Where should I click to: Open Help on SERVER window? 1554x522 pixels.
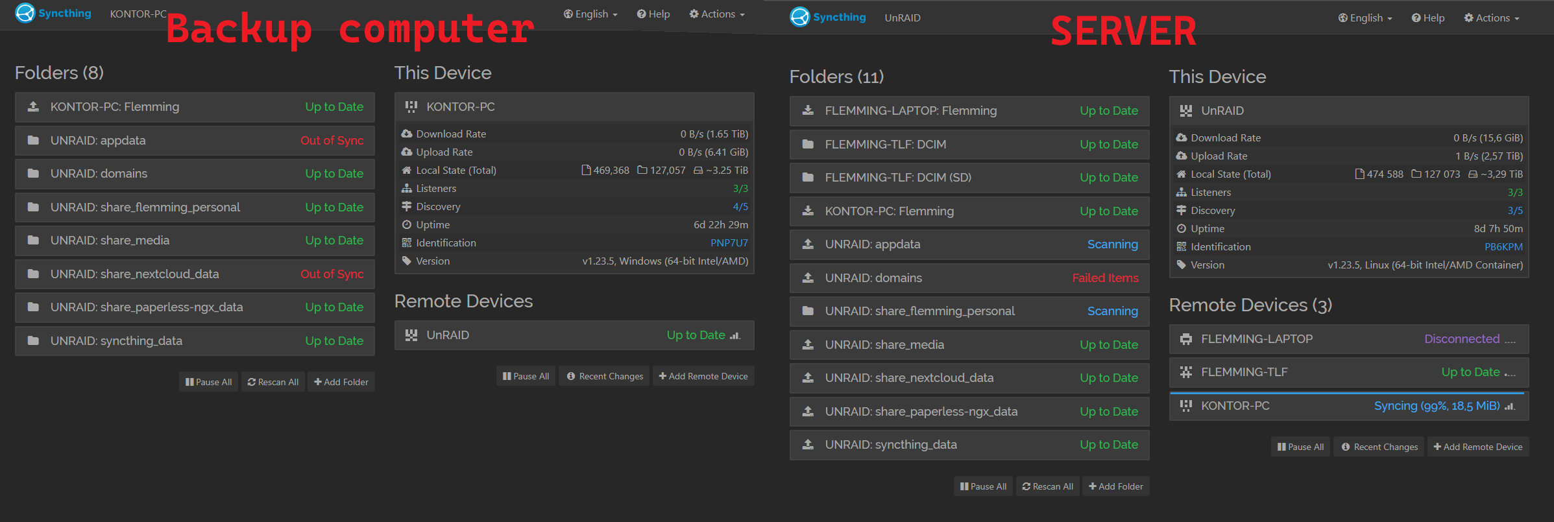tap(1428, 18)
